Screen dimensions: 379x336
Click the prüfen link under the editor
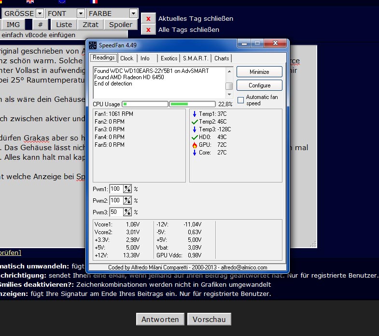pos(11,252)
